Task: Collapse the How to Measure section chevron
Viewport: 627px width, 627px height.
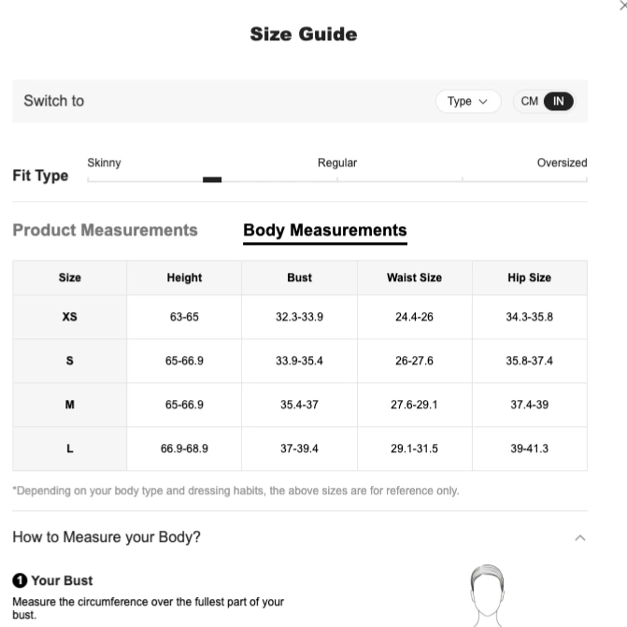Action: point(580,537)
